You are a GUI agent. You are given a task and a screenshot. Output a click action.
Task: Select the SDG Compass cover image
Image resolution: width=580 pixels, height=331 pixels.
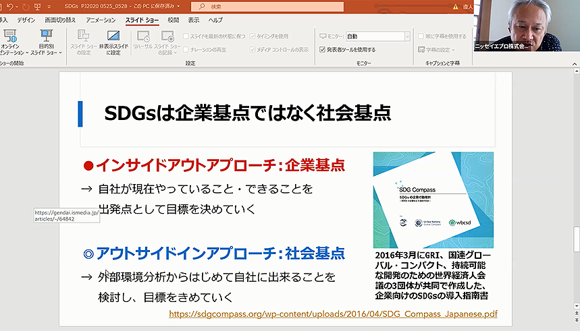[x=433, y=200]
